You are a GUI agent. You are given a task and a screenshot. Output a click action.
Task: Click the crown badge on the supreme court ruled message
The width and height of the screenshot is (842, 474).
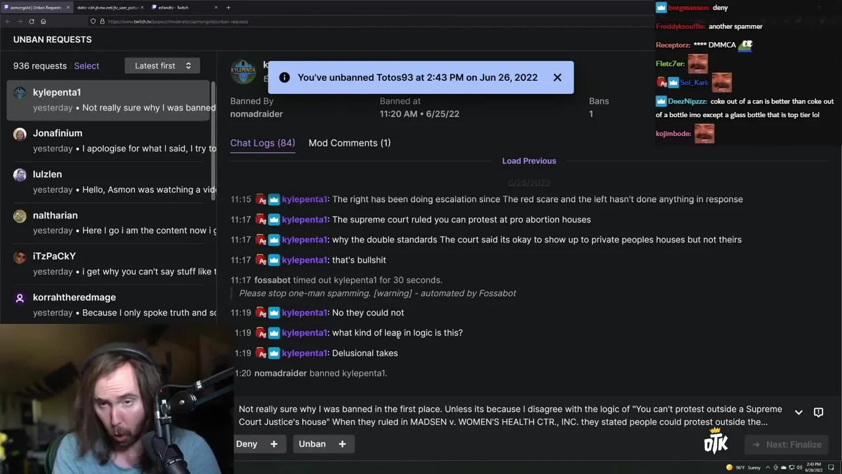pyautogui.click(x=274, y=219)
